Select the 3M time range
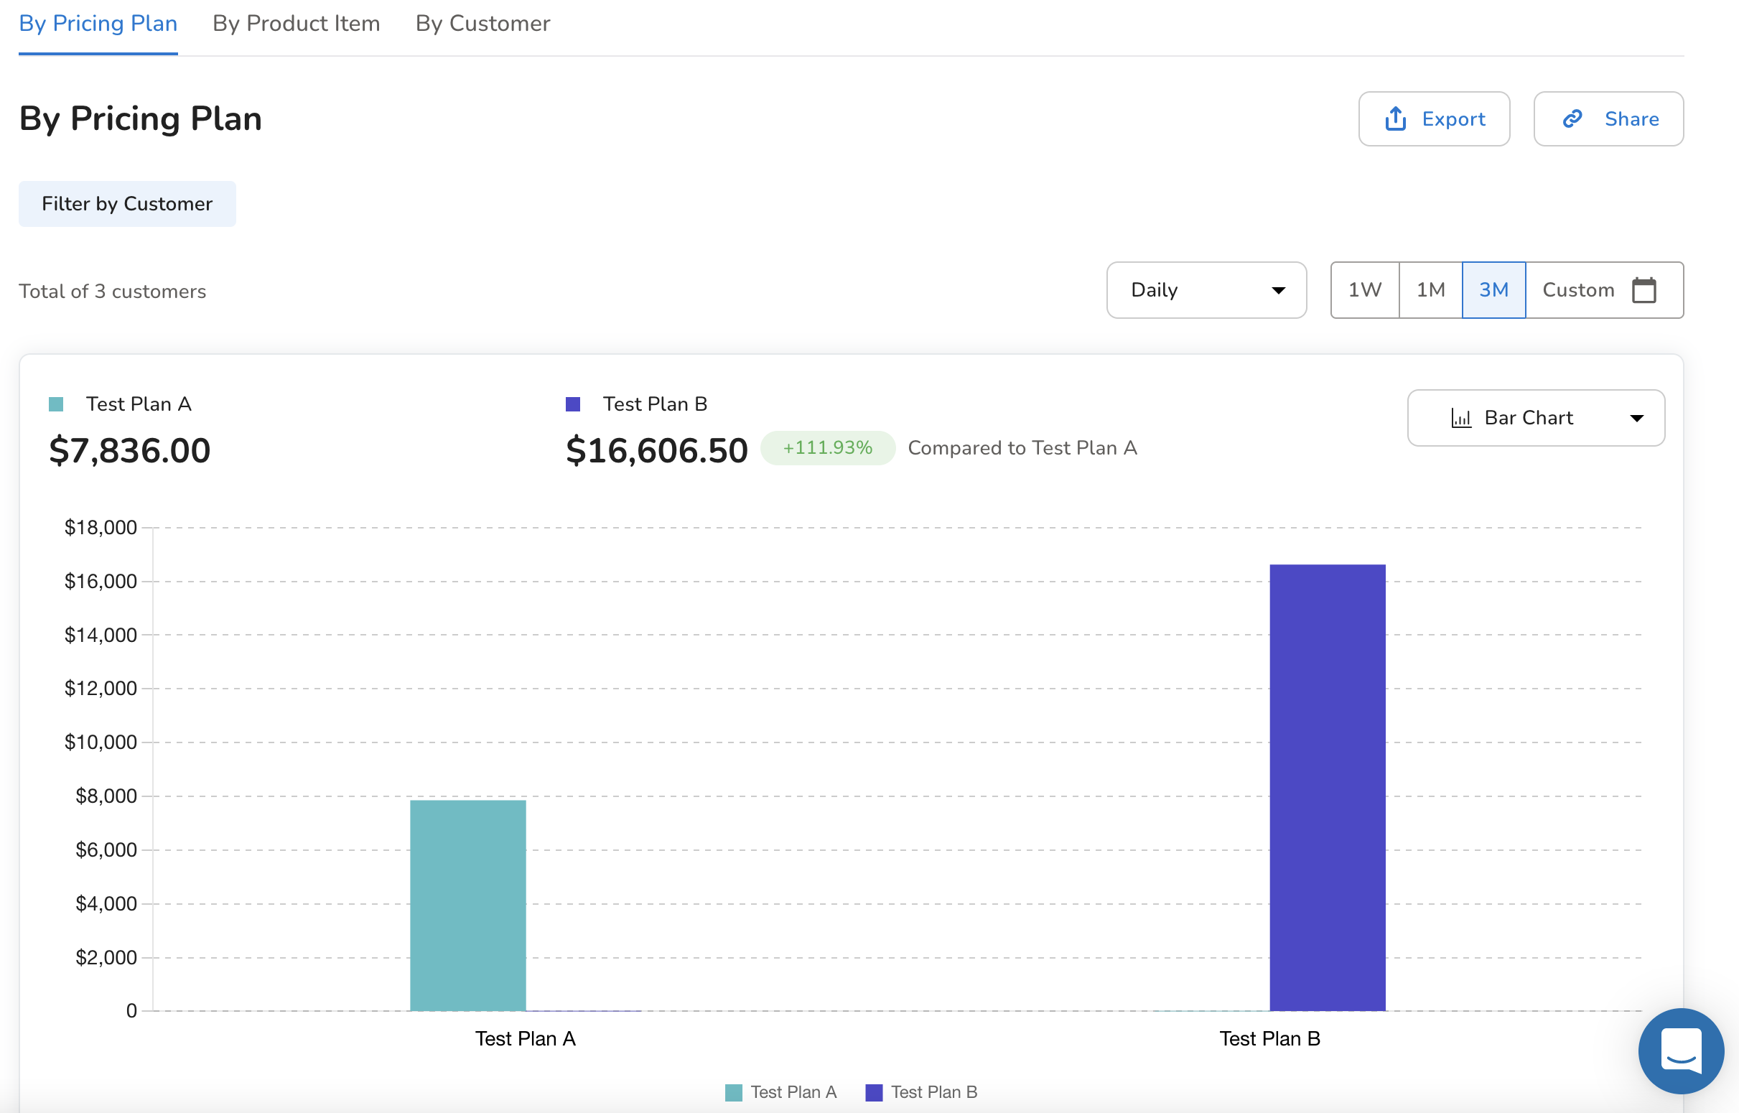Image resolution: width=1739 pixels, height=1113 pixels. point(1493,290)
